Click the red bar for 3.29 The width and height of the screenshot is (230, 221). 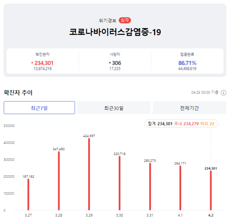[x=89, y=174]
